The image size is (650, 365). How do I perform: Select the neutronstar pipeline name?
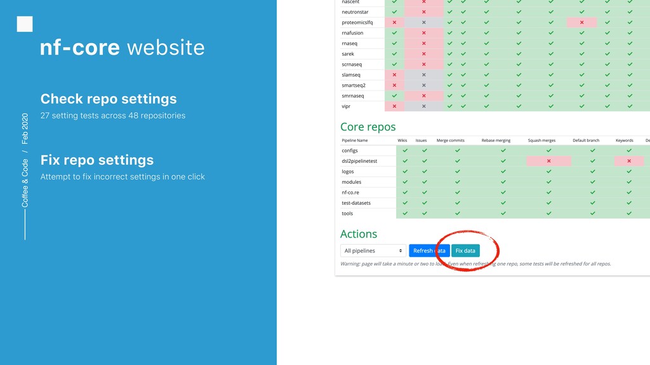[x=355, y=12]
